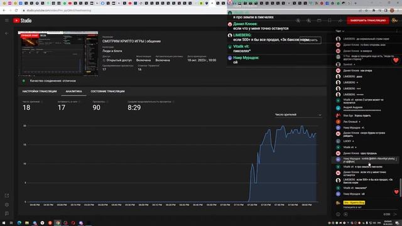
Task: Open Microsoft Edge from the taskbar
Action: click(x=19, y=223)
